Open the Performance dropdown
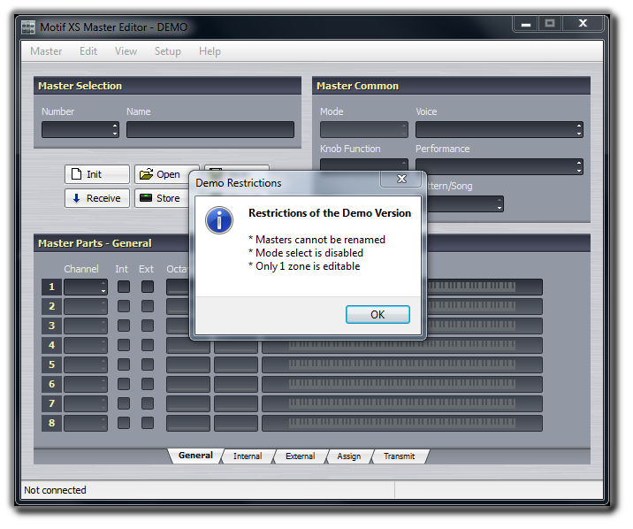This screenshot has height=529, width=633. click(500, 166)
